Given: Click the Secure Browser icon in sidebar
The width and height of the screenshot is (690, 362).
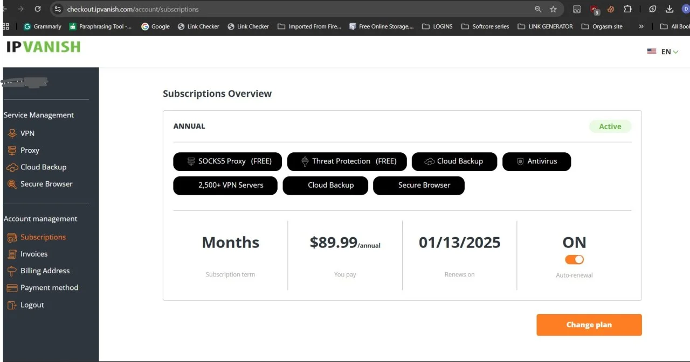Looking at the screenshot, I should (12, 184).
